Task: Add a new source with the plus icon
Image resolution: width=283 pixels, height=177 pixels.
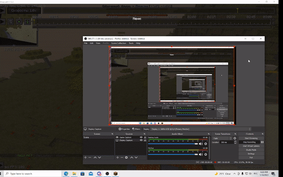Action: point(117,158)
